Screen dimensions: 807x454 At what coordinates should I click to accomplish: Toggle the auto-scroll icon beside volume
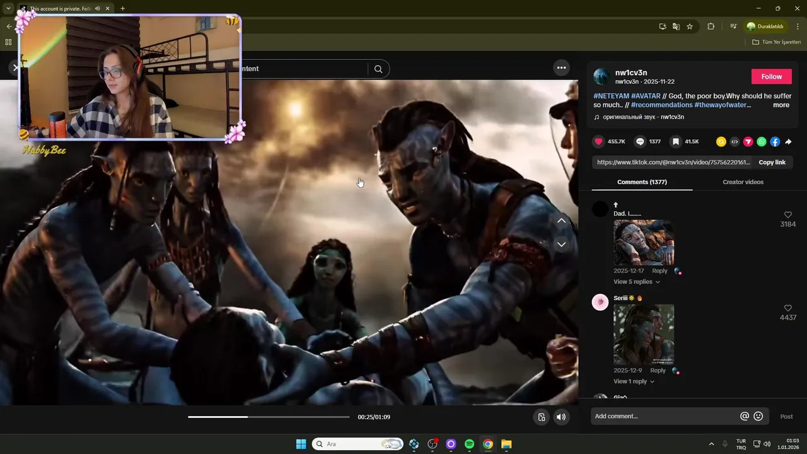(542, 417)
